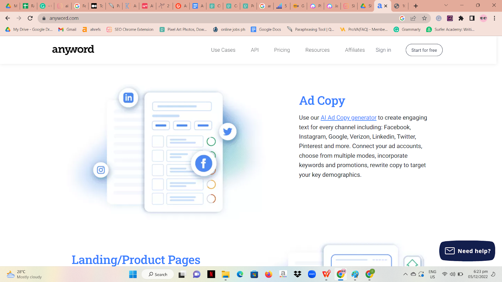Open Chrome side panel icon
The height and width of the screenshot is (282, 502).
click(x=472, y=18)
